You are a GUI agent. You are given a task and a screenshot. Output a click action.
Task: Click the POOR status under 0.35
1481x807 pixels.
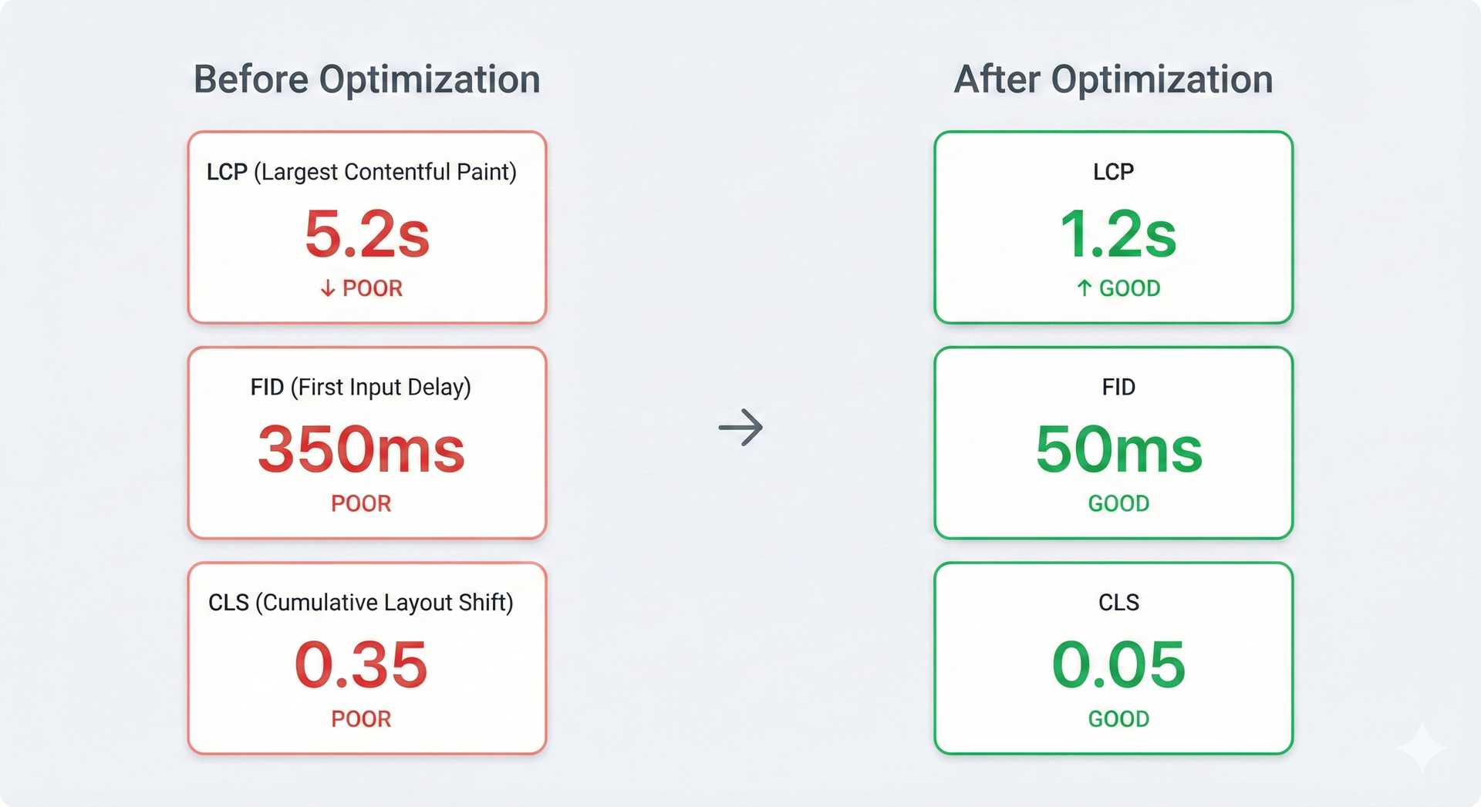pos(361,719)
